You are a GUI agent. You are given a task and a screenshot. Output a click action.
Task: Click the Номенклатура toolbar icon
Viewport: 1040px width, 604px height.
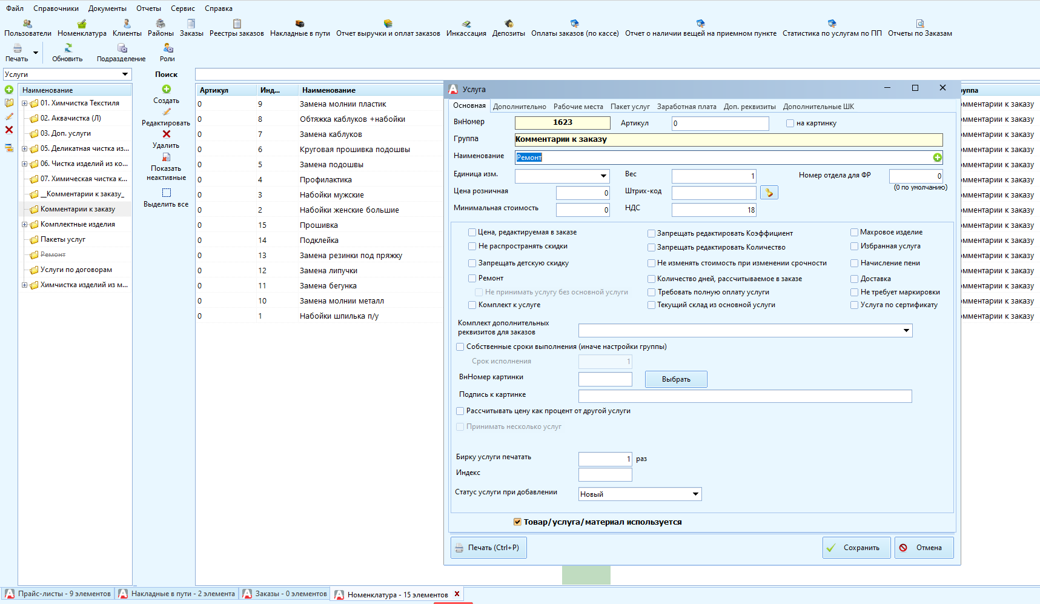click(x=82, y=24)
